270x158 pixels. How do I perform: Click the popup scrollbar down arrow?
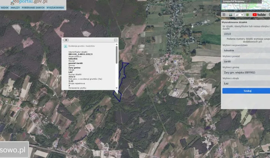tap(117, 88)
